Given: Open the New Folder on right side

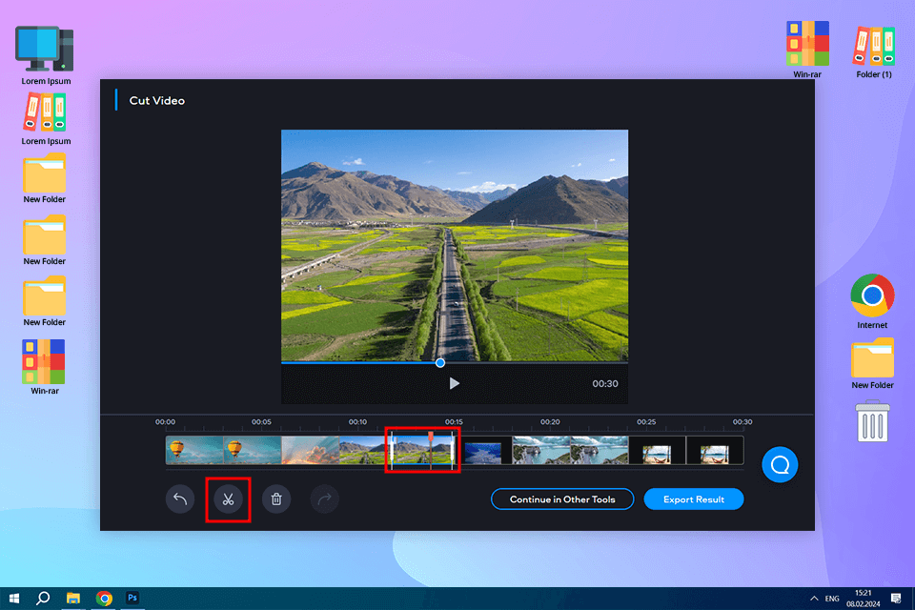Looking at the screenshot, I should tap(872, 363).
